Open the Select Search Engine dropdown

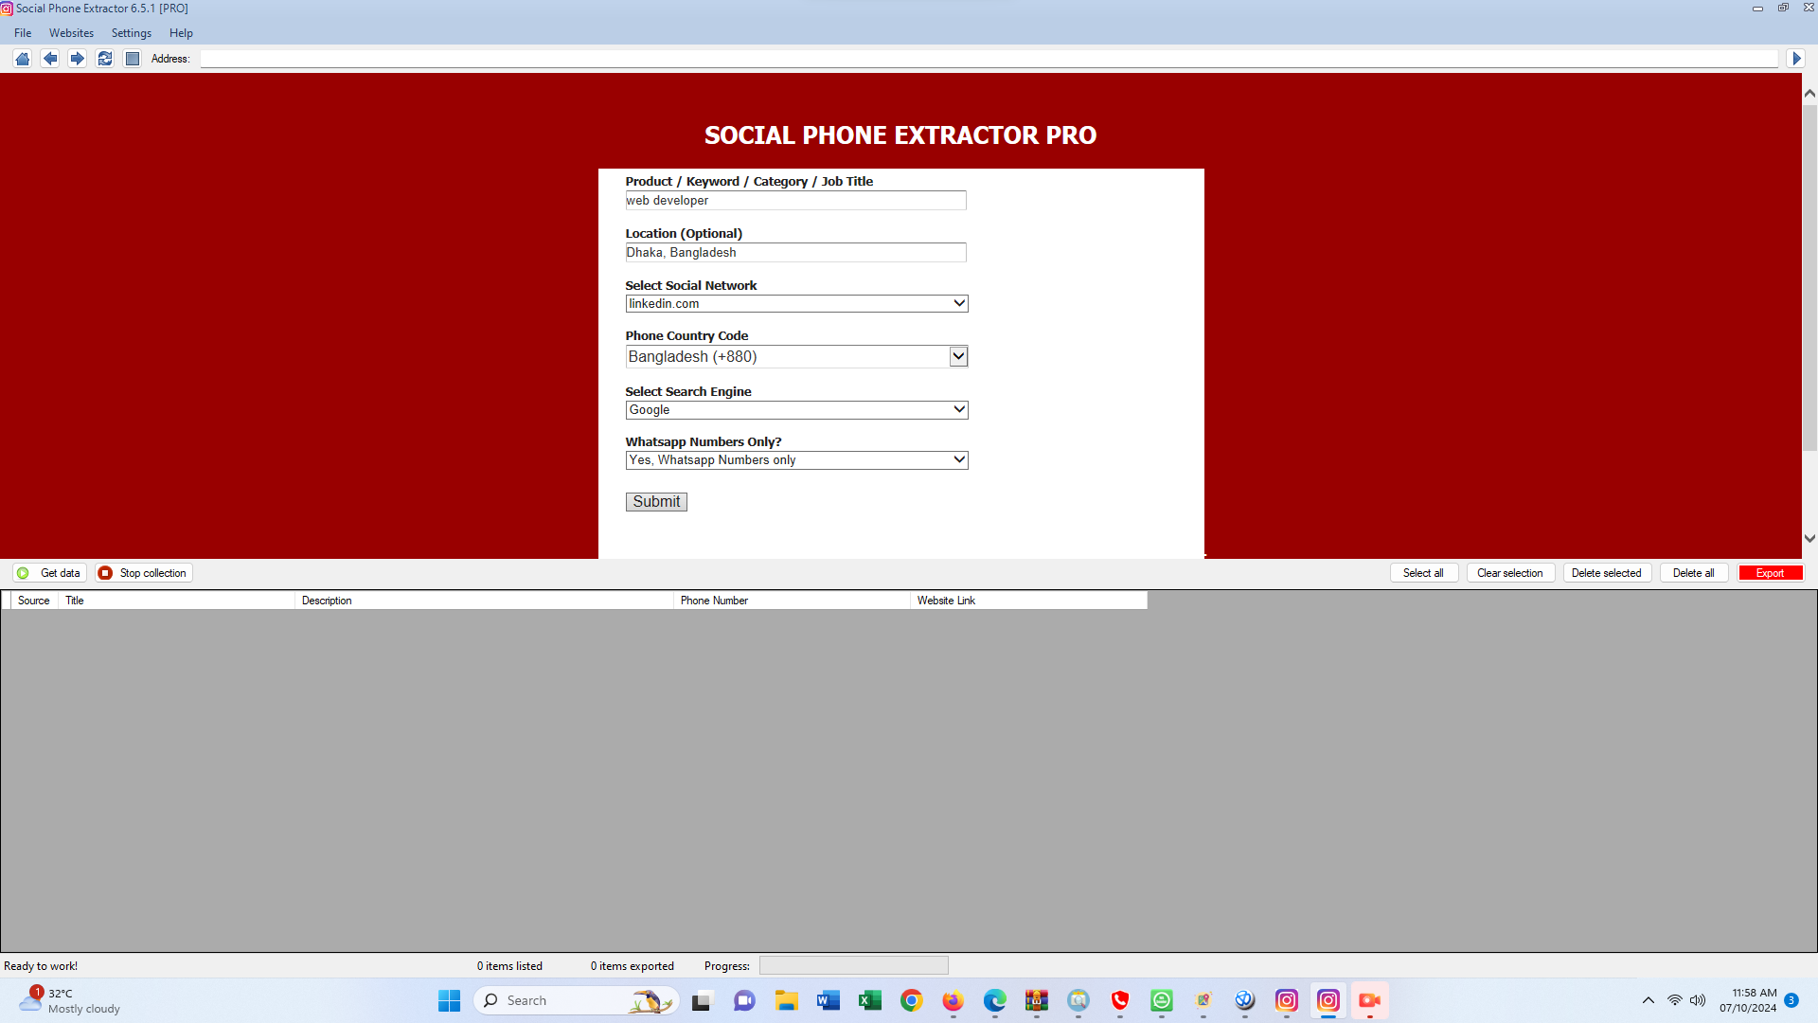tap(796, 410)
